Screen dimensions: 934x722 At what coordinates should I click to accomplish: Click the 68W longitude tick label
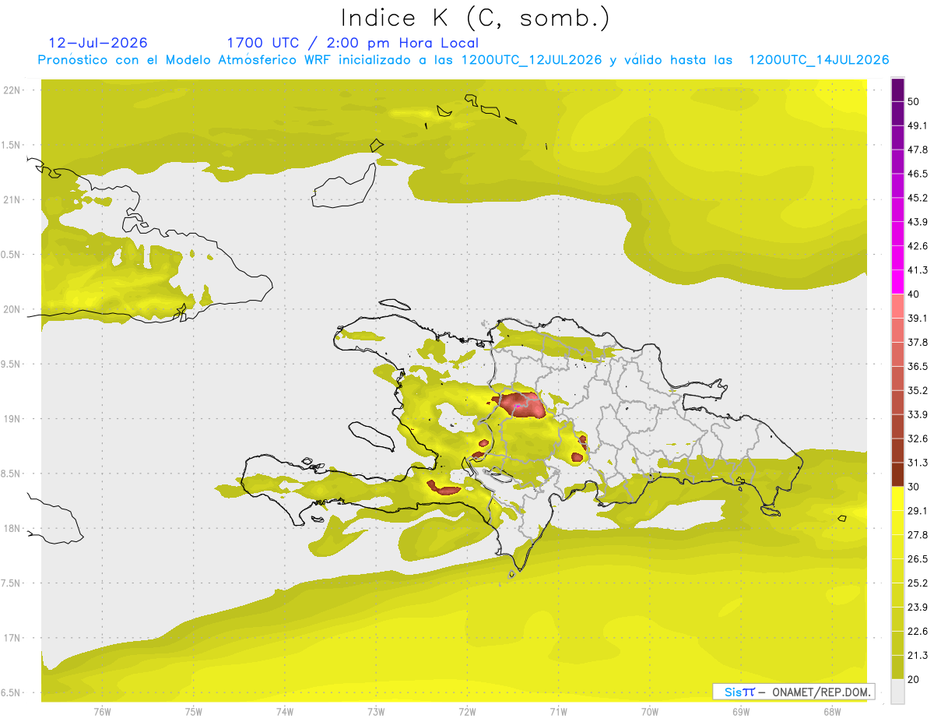click(x=831, y=711)
